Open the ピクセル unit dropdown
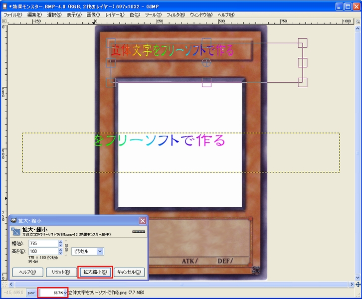362x299 pixels. pyautogui.click(x=87, y=252)
